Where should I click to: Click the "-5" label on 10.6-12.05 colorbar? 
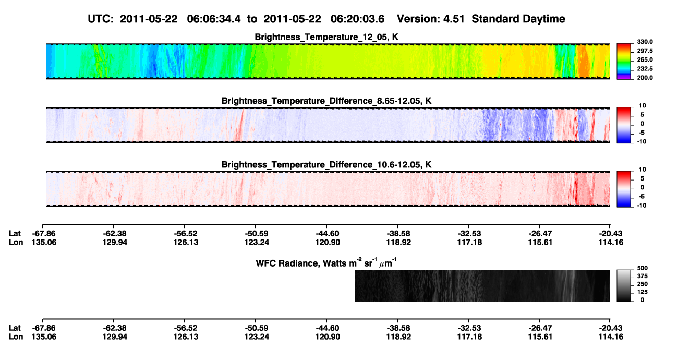641,197
